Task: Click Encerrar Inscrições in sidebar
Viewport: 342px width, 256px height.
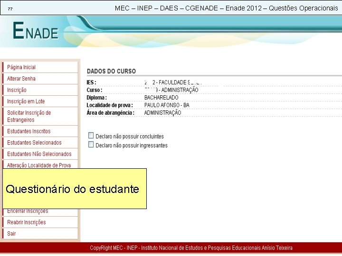Action: [40, 212]
